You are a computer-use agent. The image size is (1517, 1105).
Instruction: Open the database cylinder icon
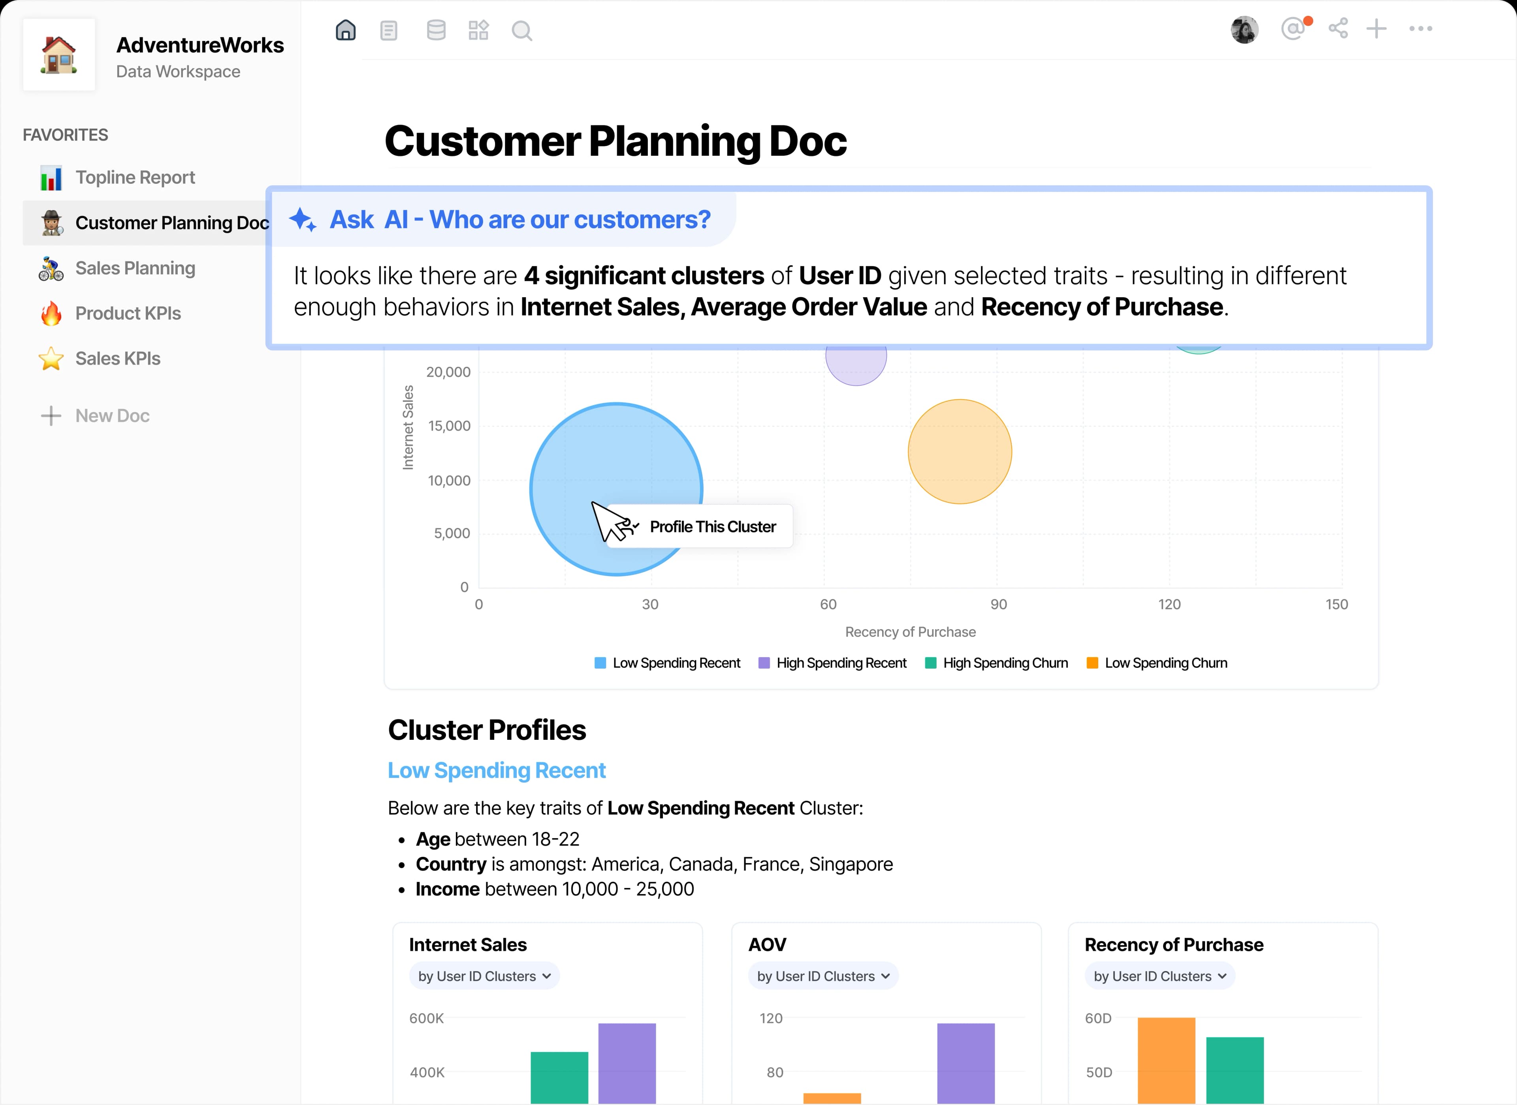[x=436, y=30]
